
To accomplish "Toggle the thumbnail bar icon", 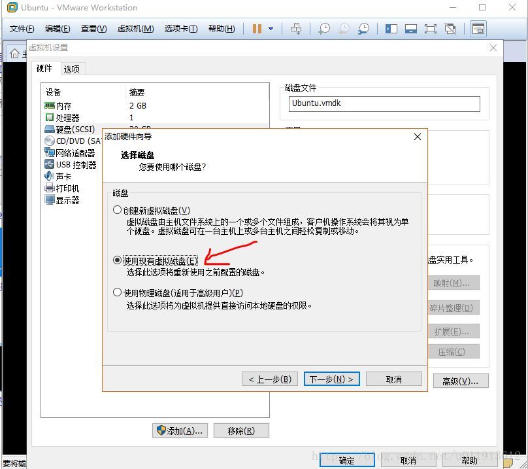I will pyautogui.click(x=410, y=29).
